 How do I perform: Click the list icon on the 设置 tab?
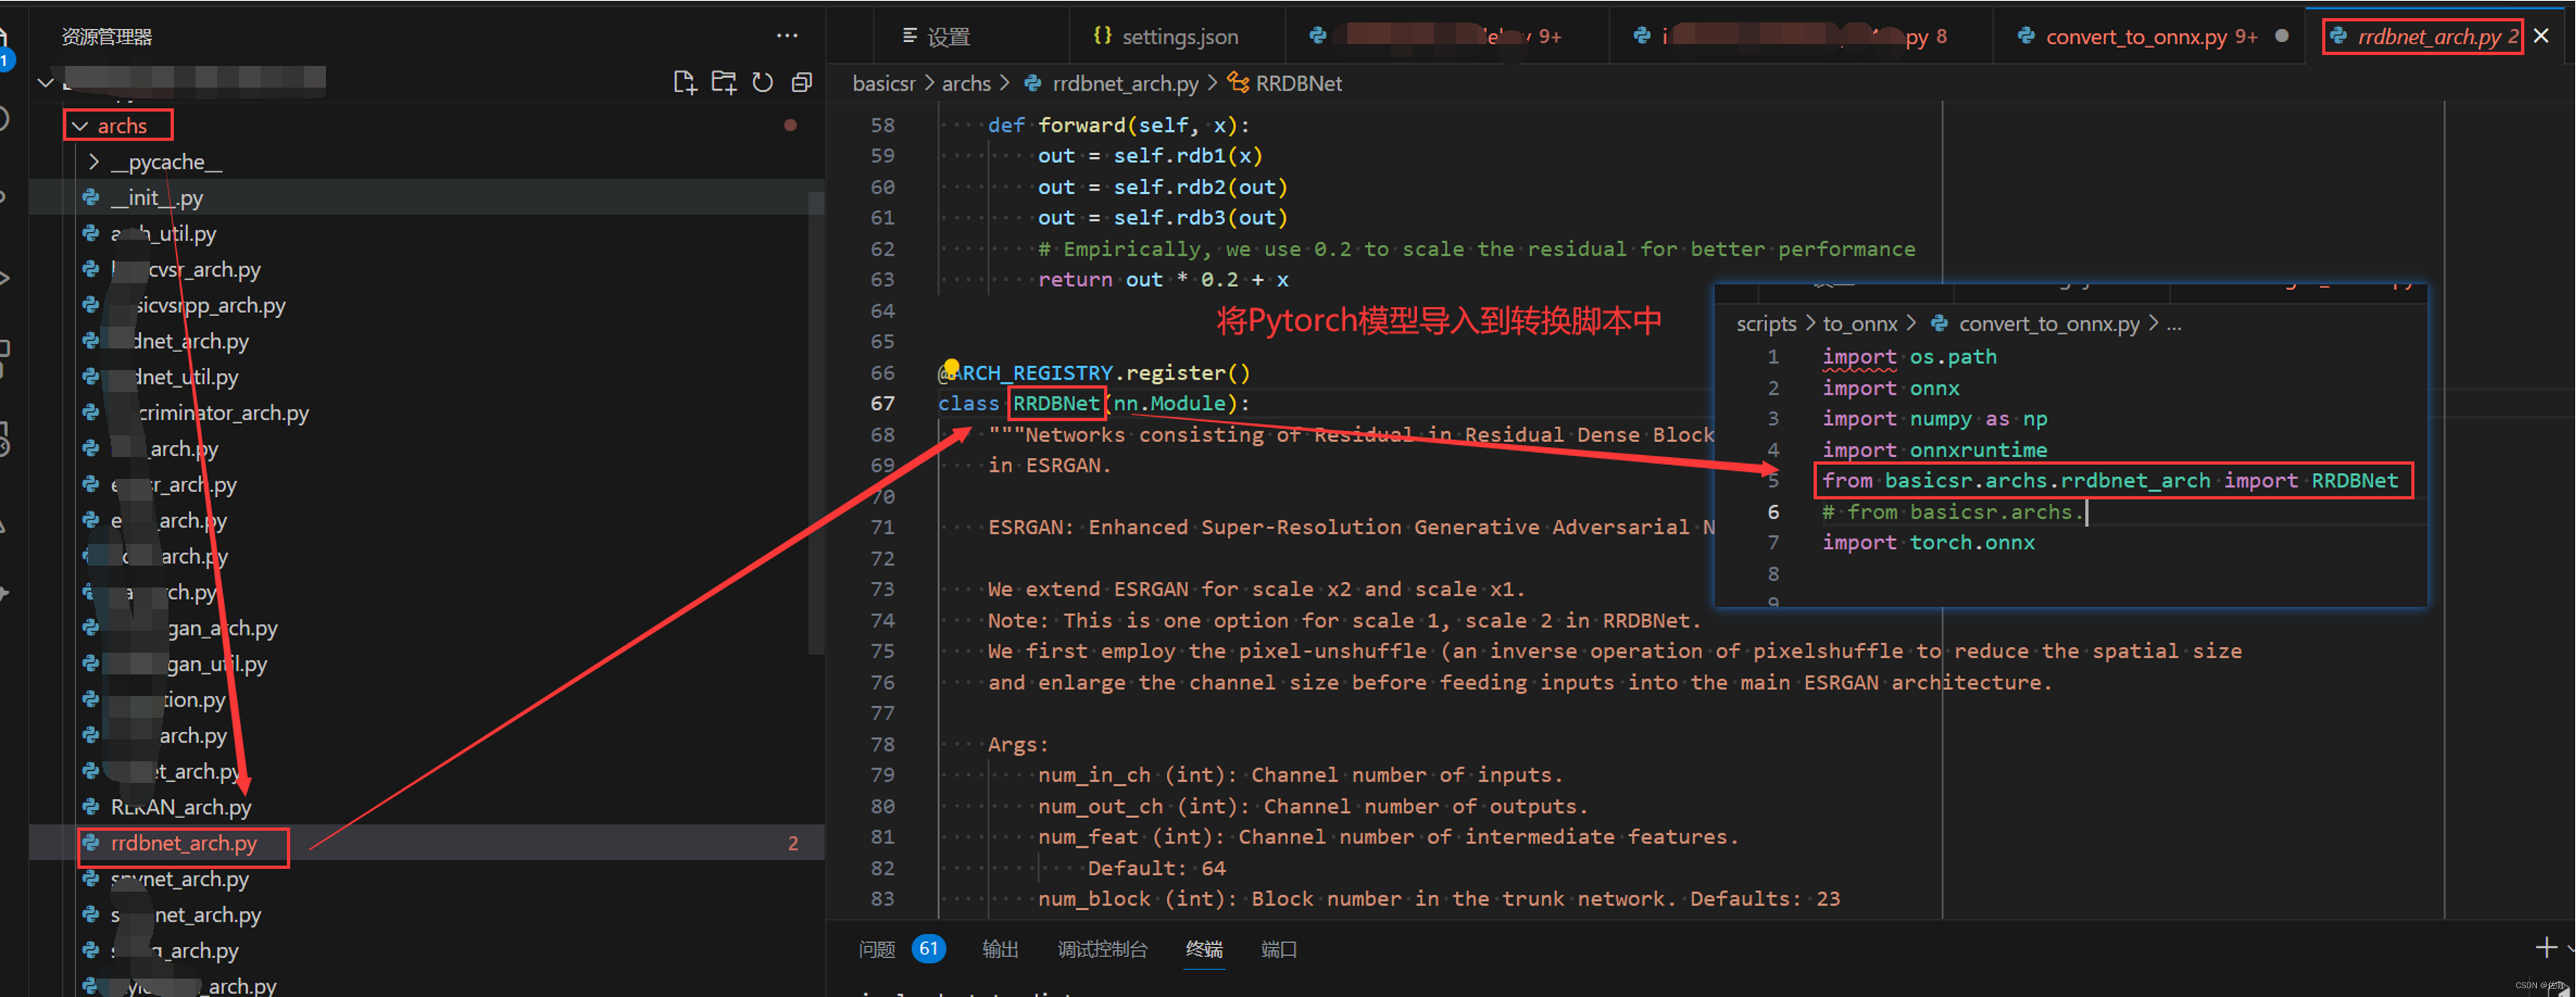click(x=909, y=36)
